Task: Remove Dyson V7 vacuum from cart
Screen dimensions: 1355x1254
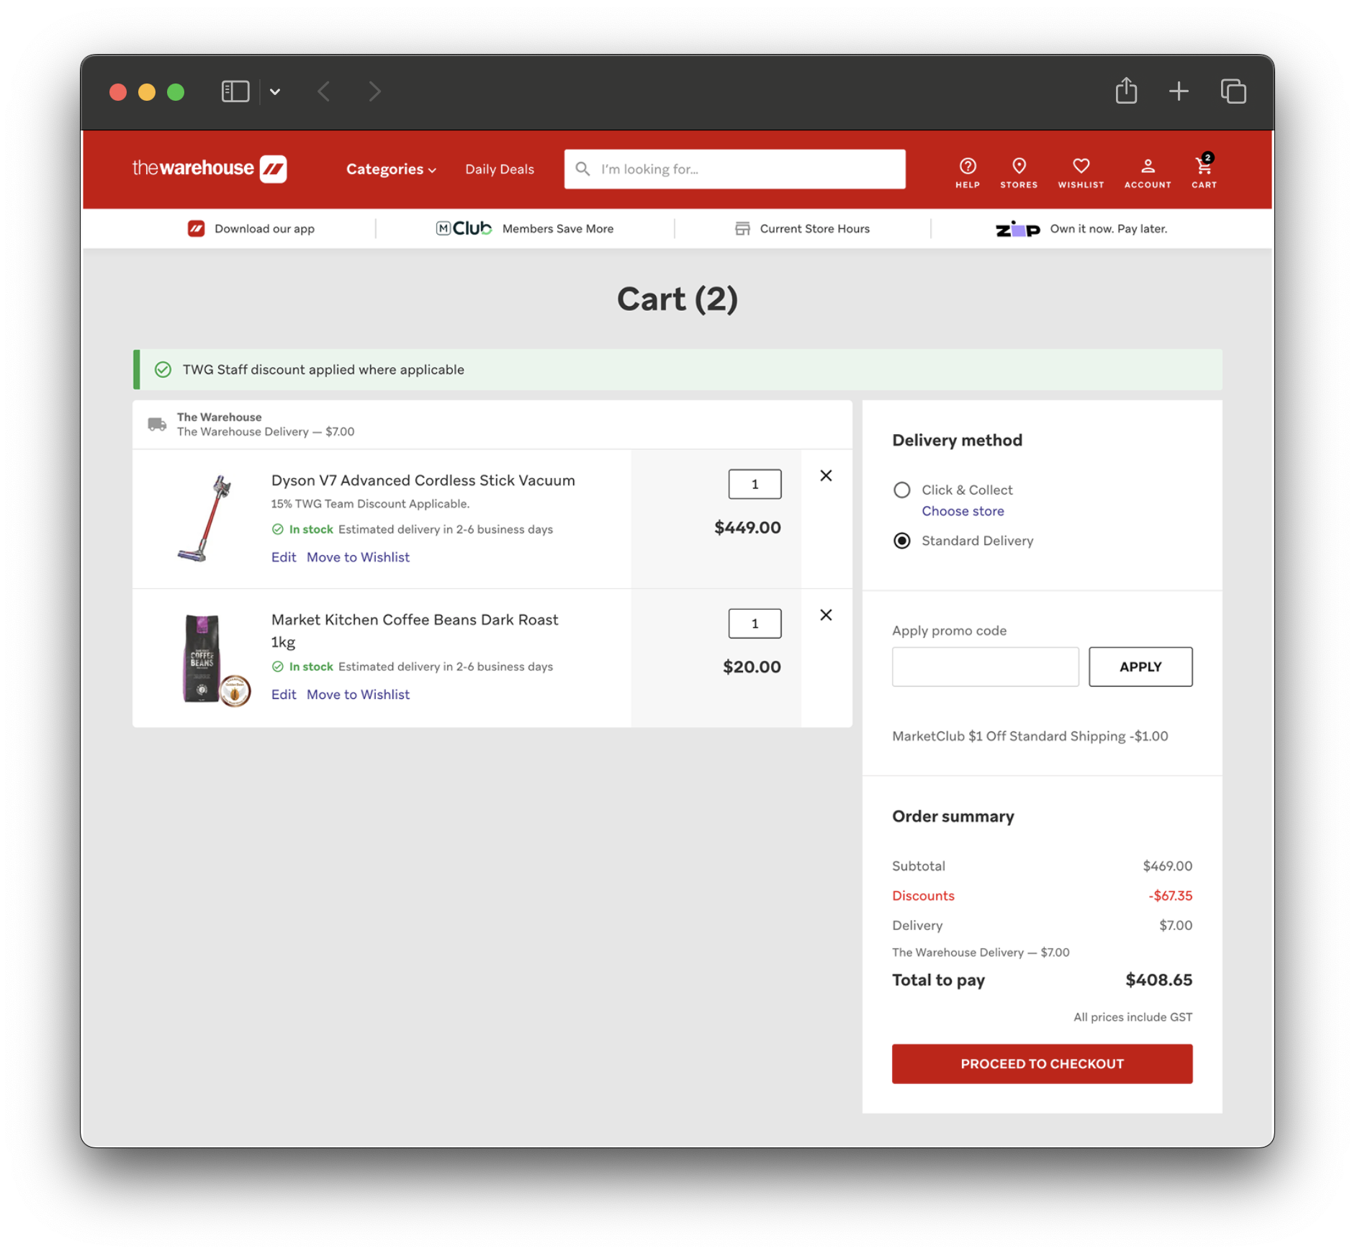Action: [x=826, y=476]
